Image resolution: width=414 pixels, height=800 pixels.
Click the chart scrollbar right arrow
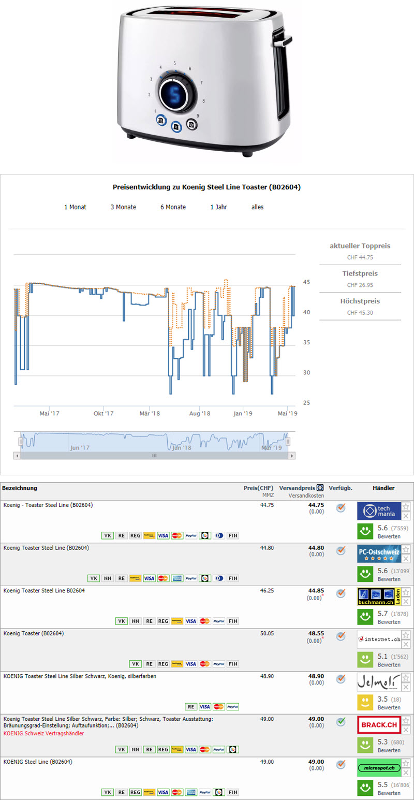coord(292,456)
